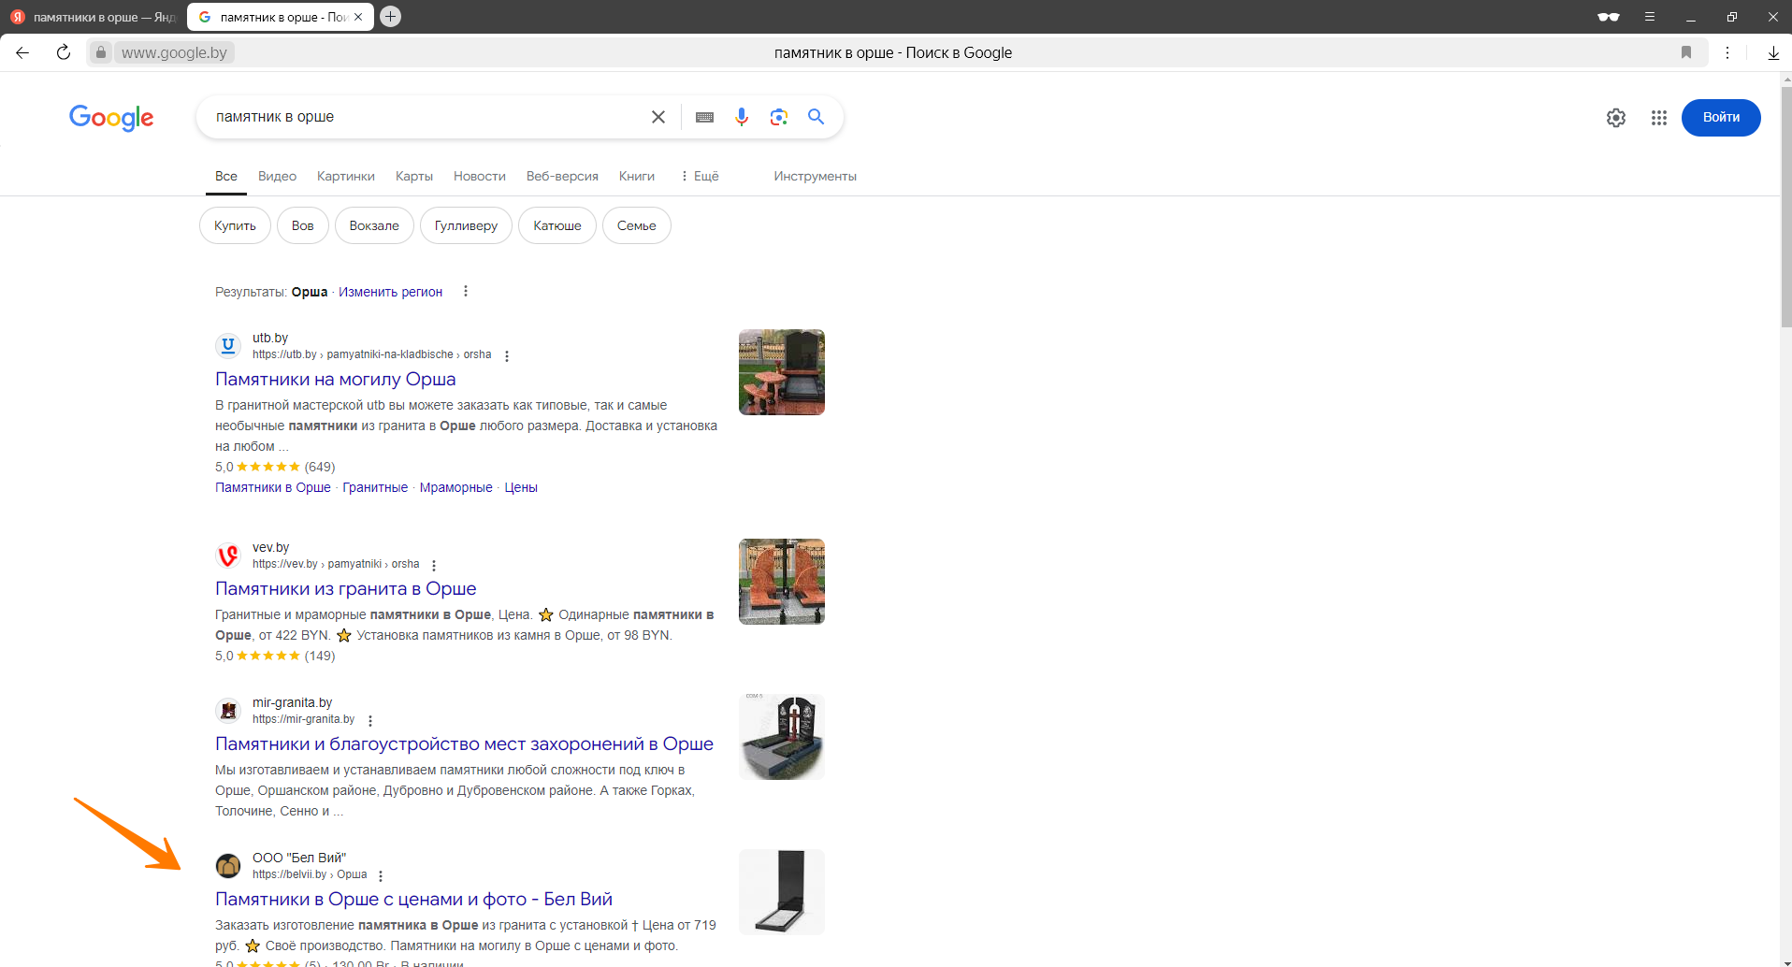Image resolution: width=1792 pixels, height=967 pixels.
Task: Click the Google logo
Action: [x=111, y=118]
